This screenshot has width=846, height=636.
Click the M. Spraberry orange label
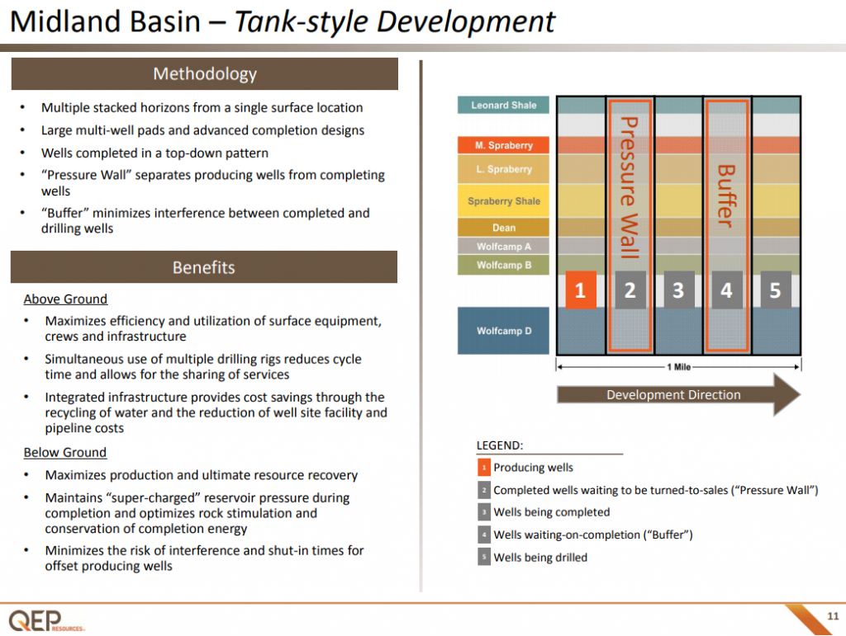coord(503,145)
